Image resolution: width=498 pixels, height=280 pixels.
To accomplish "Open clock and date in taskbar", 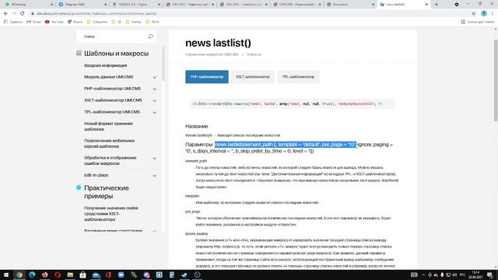I will click(x=475, y=275).
